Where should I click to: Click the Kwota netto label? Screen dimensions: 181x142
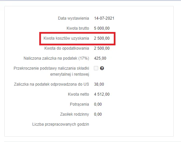click(79, 94)
